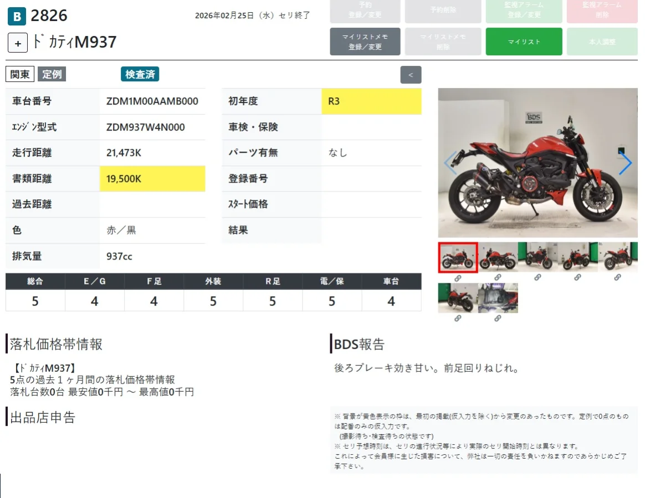The height and width of the screenshot is (498, 645).
Task: Click link icon under second thumbnail
Action: [498, 277]
